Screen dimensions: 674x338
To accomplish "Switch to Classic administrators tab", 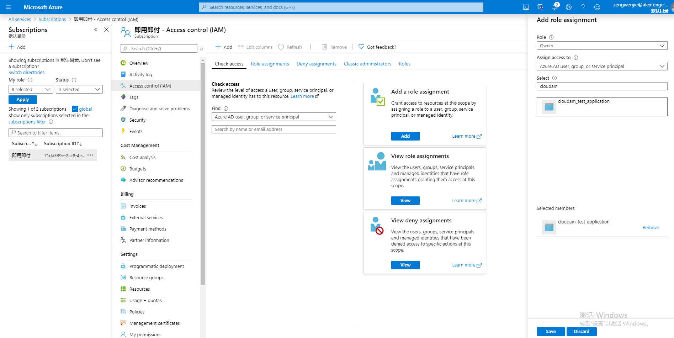I will click(367, 64).
